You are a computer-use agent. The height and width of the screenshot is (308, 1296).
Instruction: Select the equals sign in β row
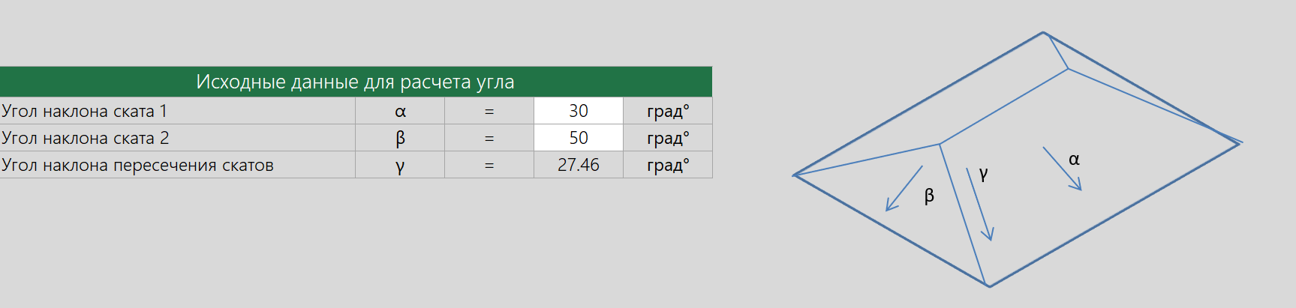point(489,138)
